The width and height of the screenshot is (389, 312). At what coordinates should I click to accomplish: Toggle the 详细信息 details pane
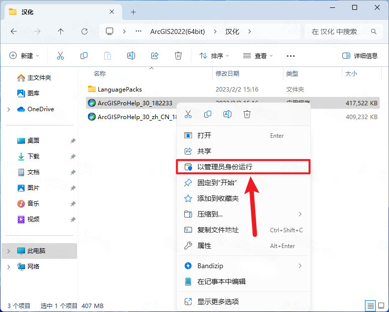[360, 56]
